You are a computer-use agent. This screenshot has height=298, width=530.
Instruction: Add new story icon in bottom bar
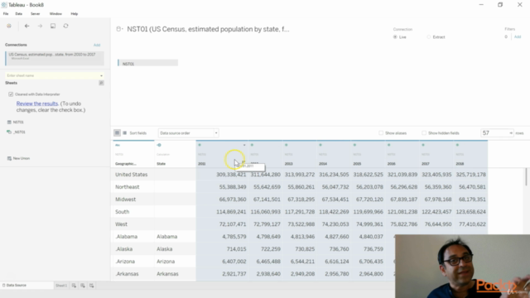coord(91,286)
